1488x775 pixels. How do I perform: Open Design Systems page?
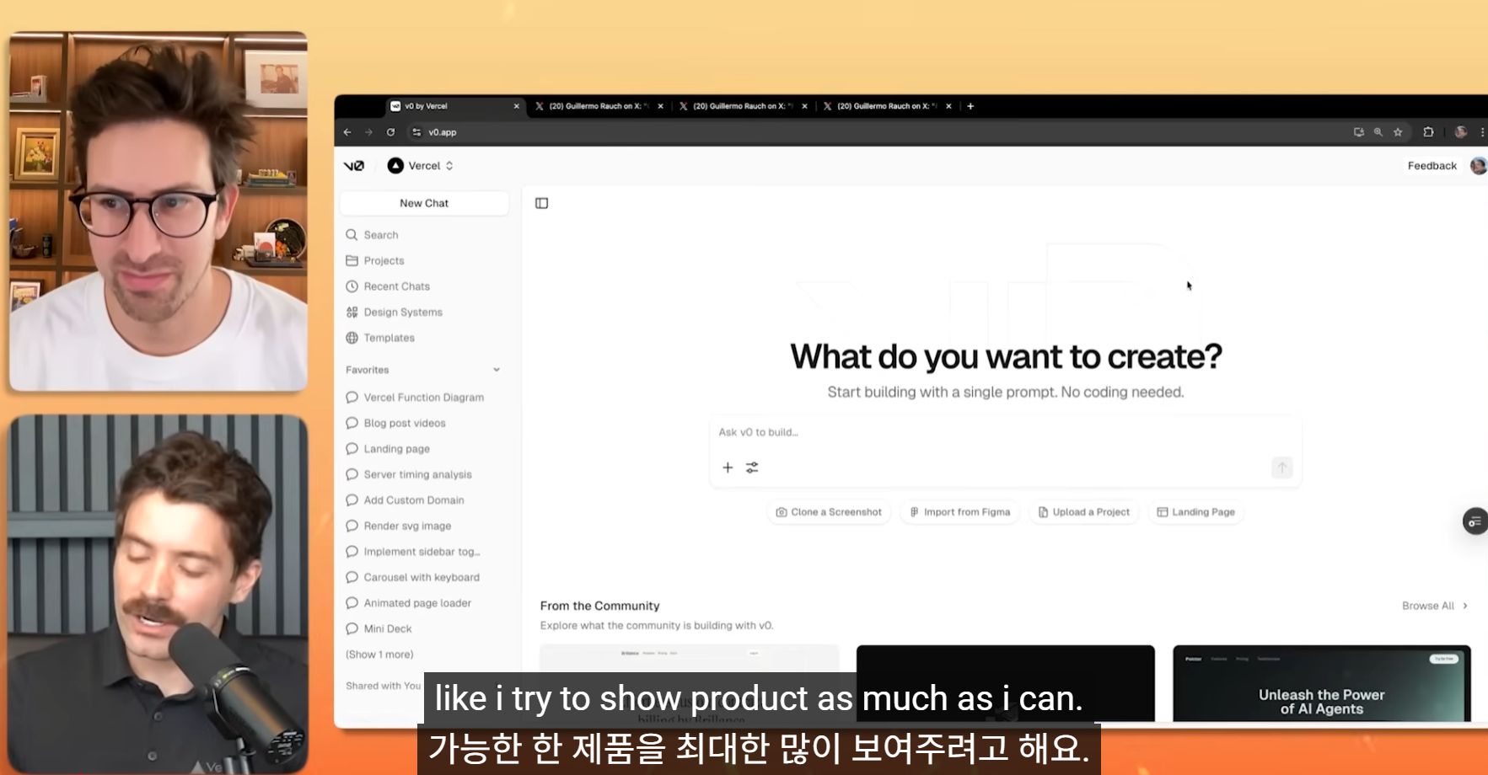point(403,313)
